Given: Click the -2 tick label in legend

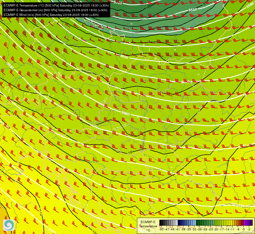Looking at the screenshot, I should (249, 230).
